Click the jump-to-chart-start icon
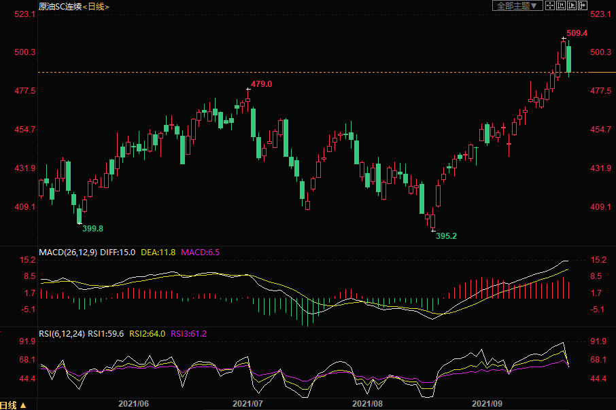616x410 pixels. point(561,5)
